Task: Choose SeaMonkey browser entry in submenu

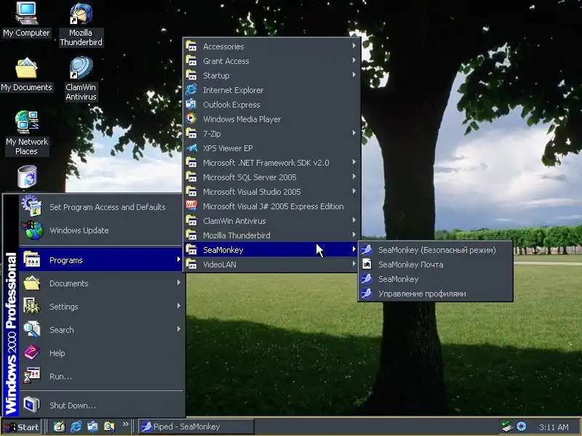Action: [x=435, y=279]
